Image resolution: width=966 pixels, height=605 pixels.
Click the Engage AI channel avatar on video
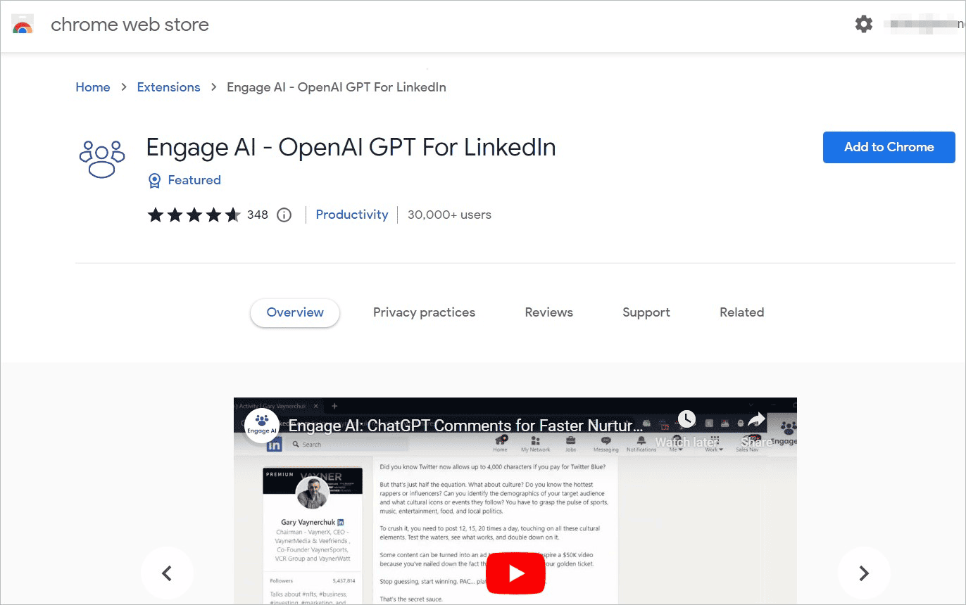click(x=262, y=424)
